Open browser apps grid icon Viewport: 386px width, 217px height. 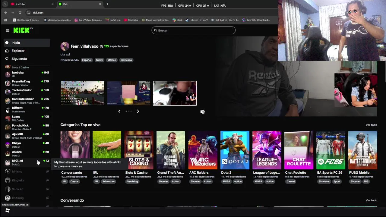point(5,20)
